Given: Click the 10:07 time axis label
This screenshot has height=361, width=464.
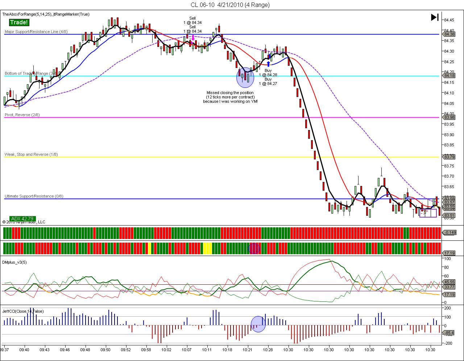Looking at the screenshot, I should point(187,350).
